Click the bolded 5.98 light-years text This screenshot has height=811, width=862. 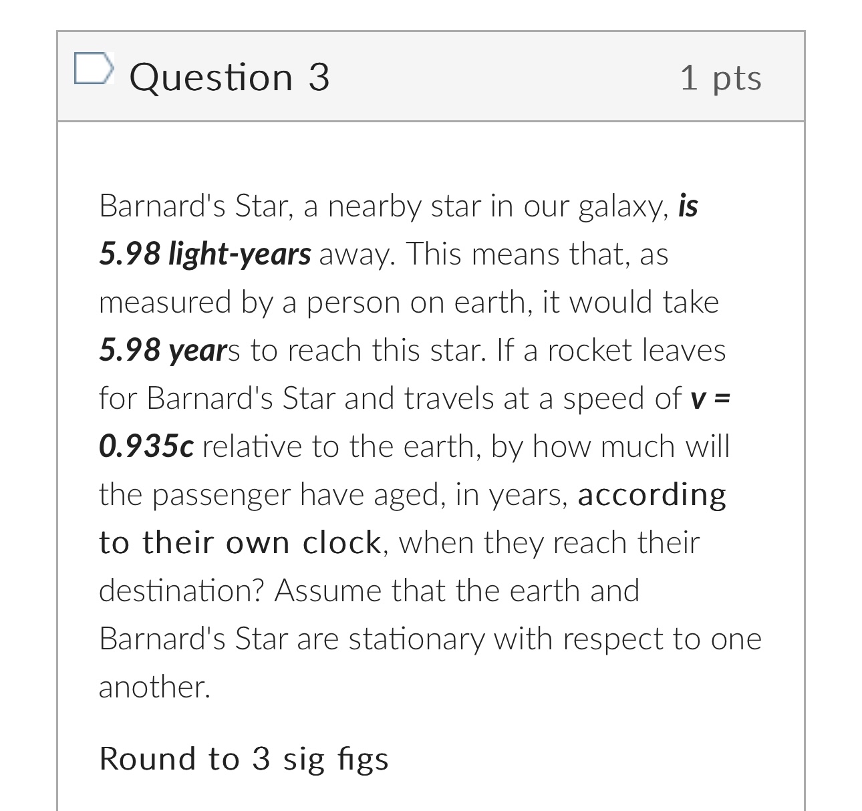(204, 253)
